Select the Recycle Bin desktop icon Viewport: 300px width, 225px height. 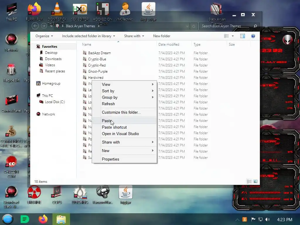[11, 73]
